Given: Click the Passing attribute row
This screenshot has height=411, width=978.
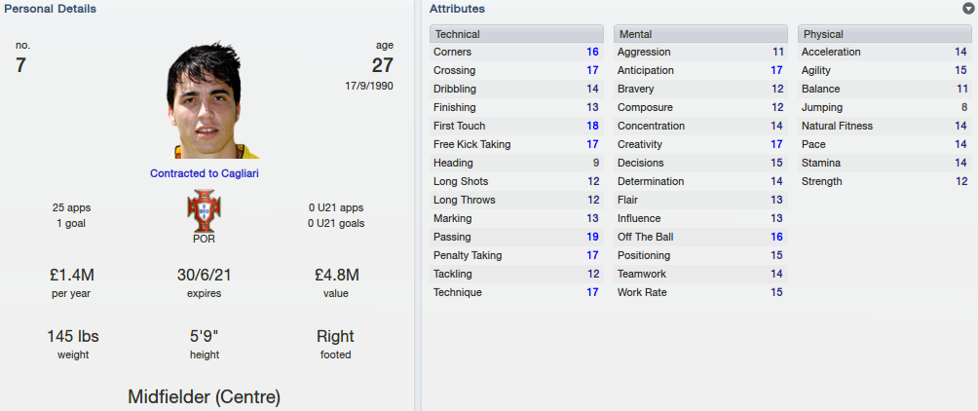Looking at the screenshot, I should coord(516,237).
